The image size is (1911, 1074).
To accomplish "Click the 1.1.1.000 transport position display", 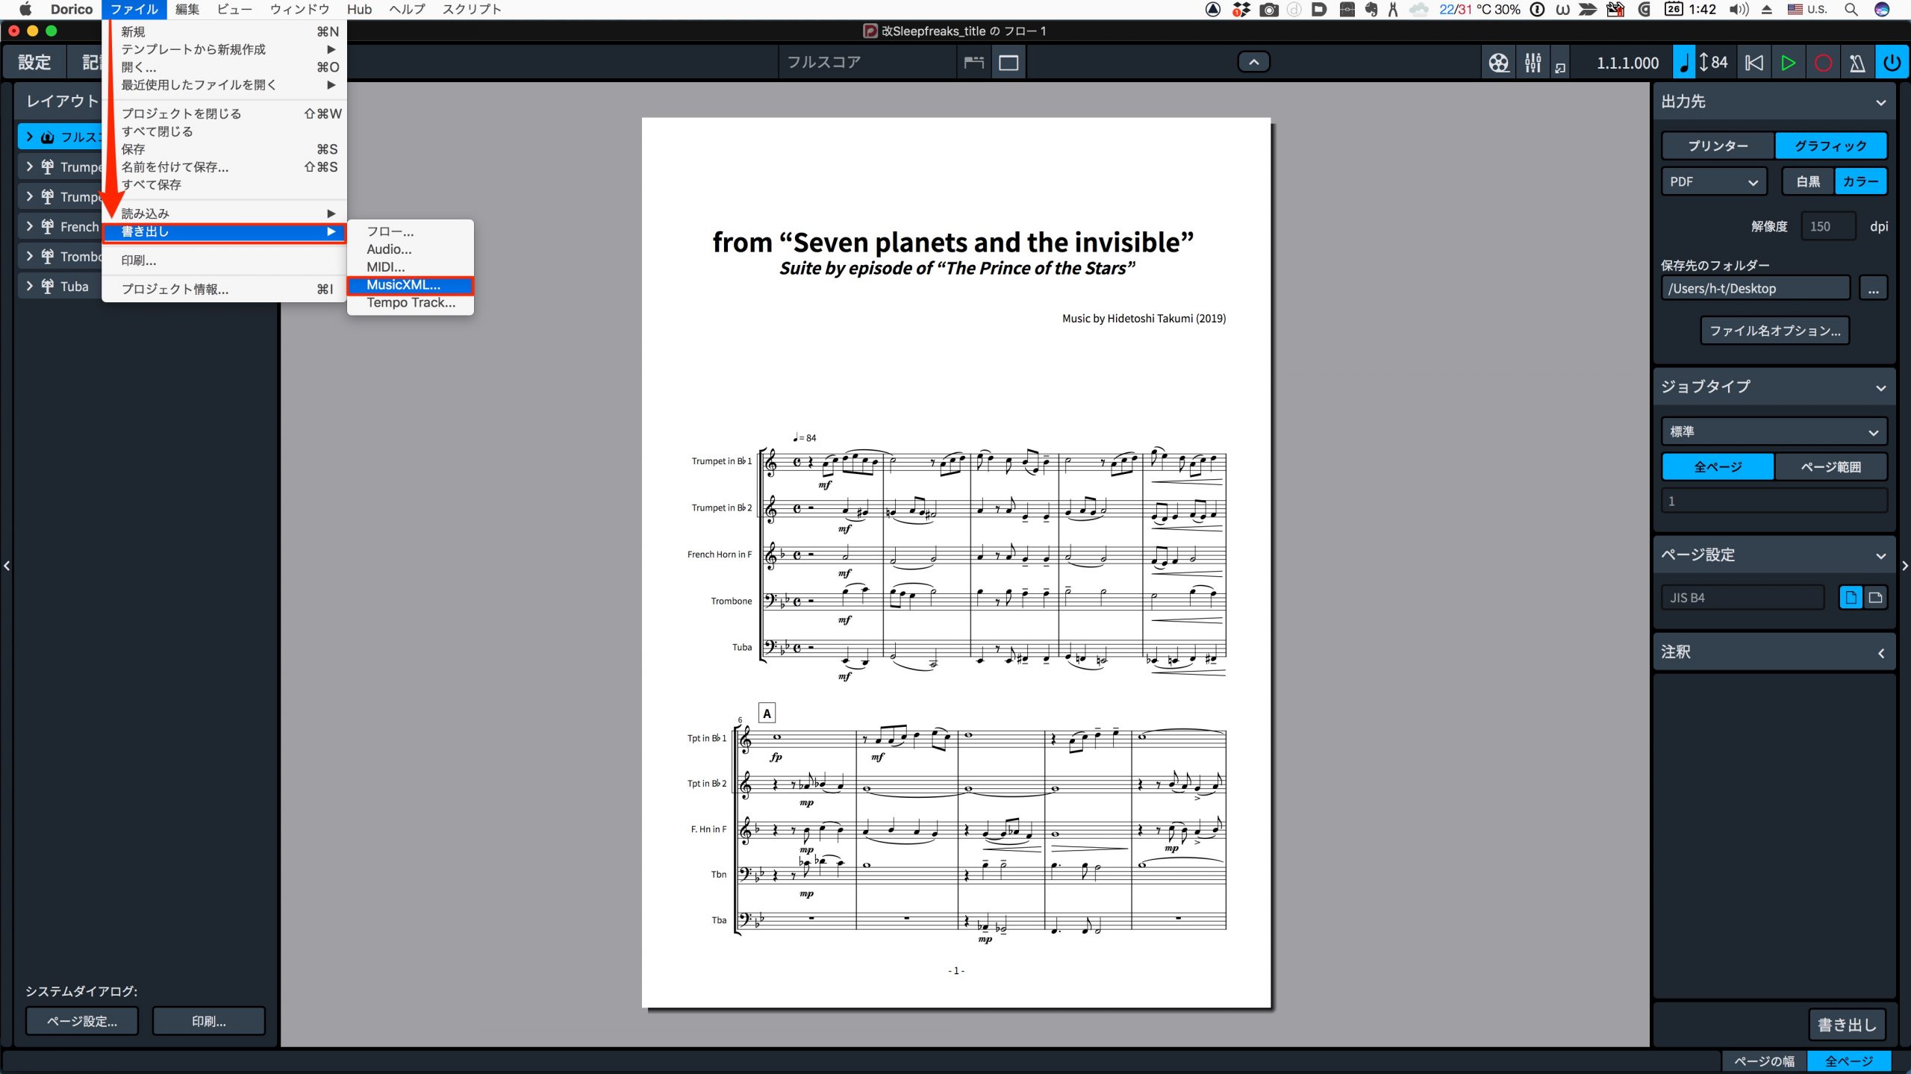I will tap(1627, 63).
